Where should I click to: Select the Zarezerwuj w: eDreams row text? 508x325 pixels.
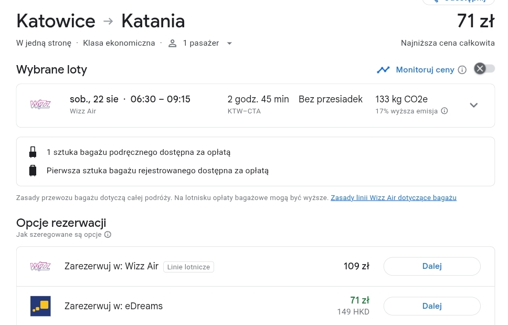pos(113,306)
